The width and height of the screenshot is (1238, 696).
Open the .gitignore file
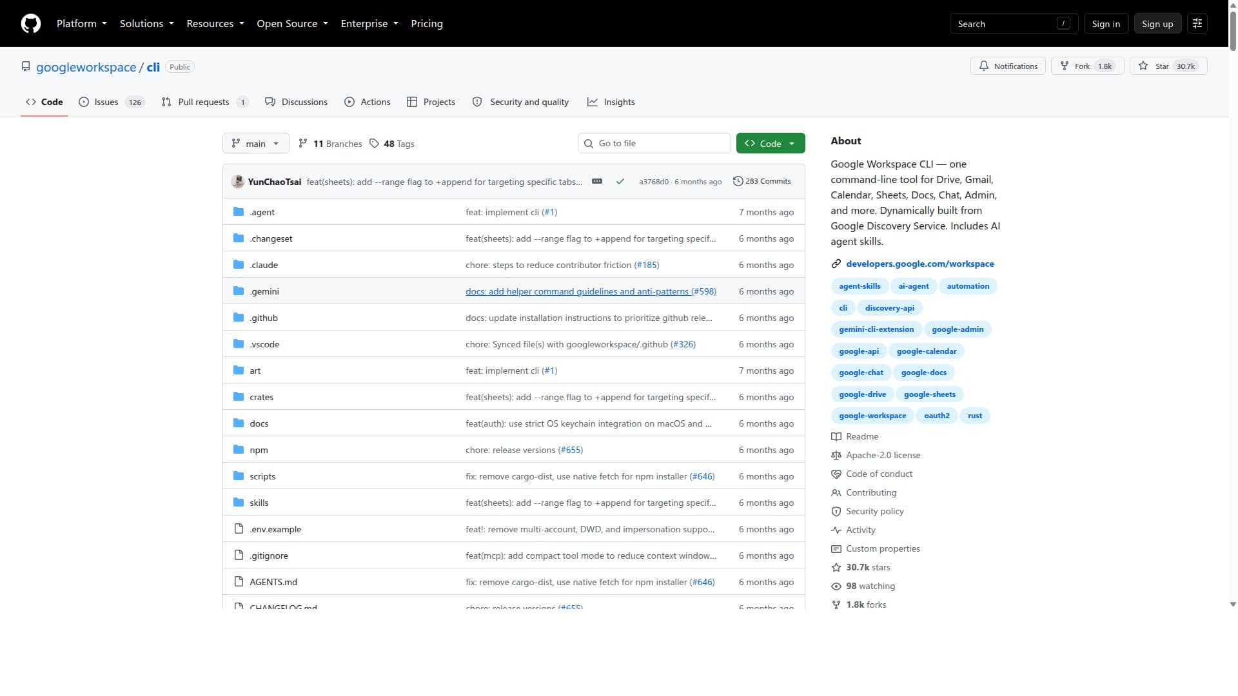pyautogui.click(x=269, y=556)
